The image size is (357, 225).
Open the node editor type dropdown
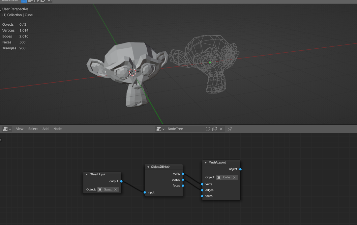(6, 129)
